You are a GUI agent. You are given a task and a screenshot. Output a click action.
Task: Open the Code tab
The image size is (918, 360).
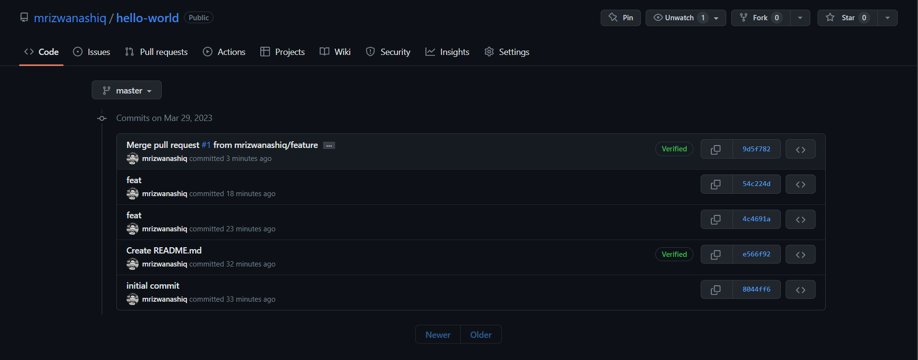tap(42, 52)
